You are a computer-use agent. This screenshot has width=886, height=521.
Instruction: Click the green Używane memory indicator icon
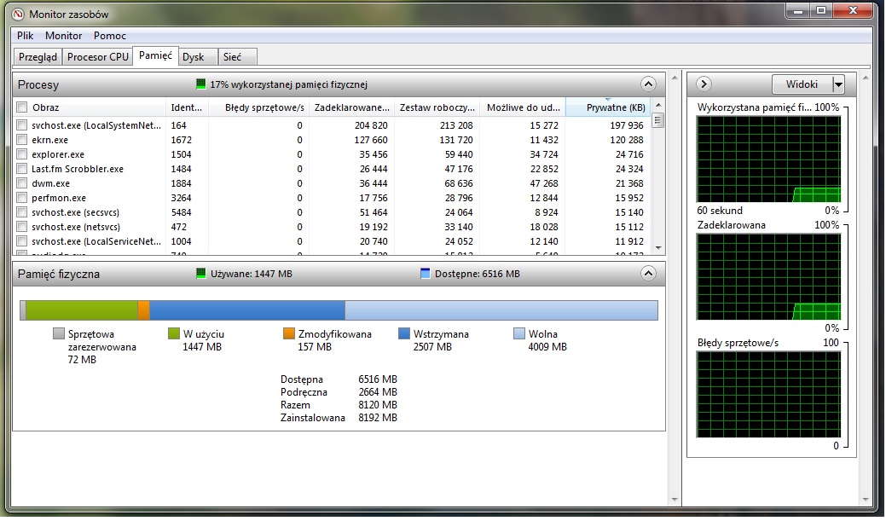click(200, 274)
